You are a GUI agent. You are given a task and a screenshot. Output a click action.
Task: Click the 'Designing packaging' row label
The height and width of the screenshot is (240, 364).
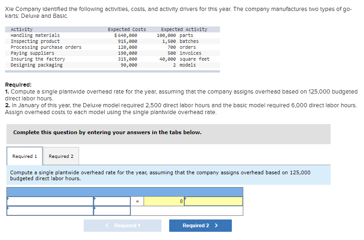(x=37, y=65)
